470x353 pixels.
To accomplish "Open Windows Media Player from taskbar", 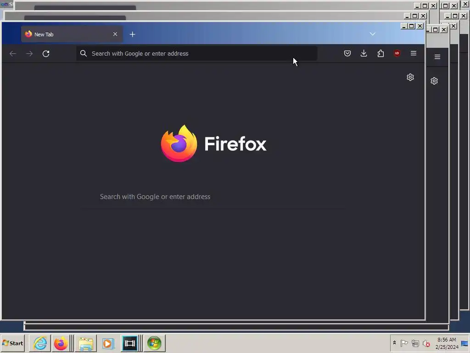I will tap(108, 343).
